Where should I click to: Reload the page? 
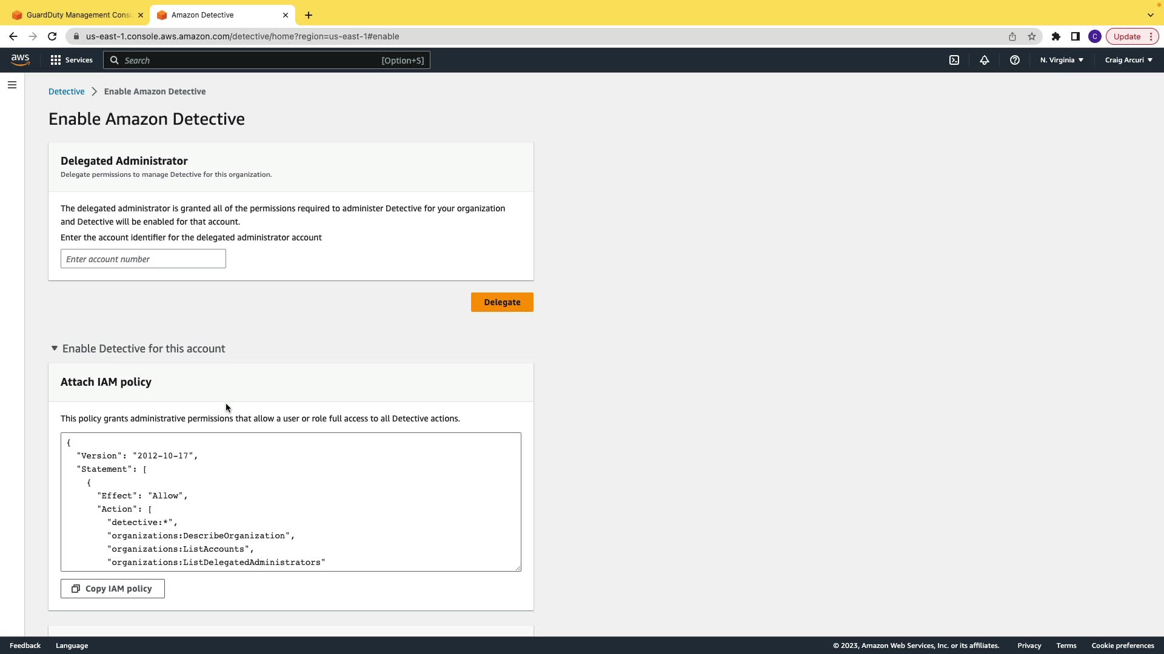point(52,36)
